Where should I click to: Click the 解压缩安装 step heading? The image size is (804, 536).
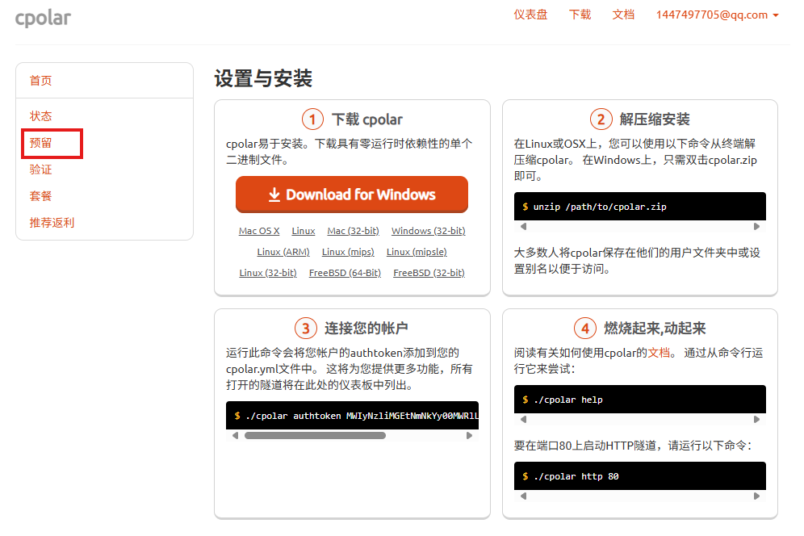655,119
